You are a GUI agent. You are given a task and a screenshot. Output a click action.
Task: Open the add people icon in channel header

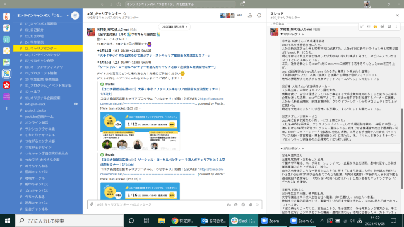pyautogui.click(x=250, y=15)
